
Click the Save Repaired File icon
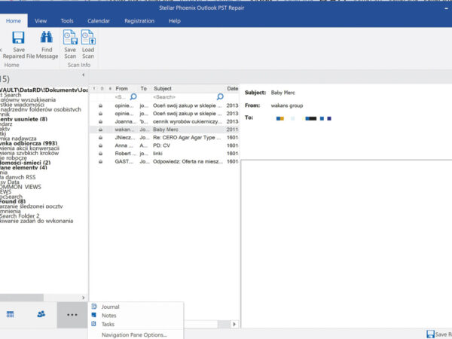pos(18,38)
